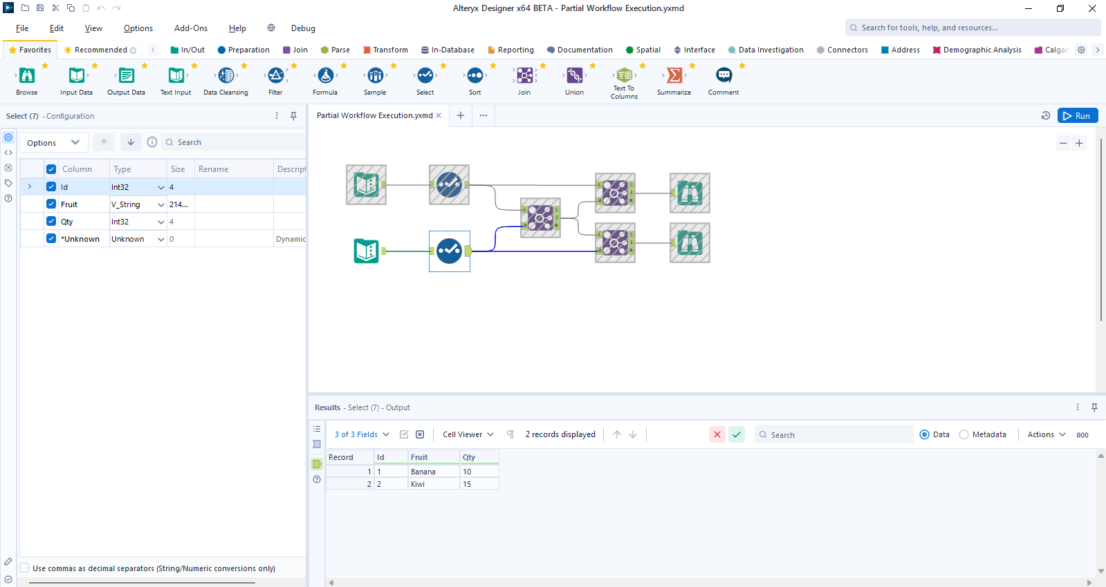Switch to the Preparation tool category
The height and width of the screenshot is (587, 1106).
(x=243, y=50)
